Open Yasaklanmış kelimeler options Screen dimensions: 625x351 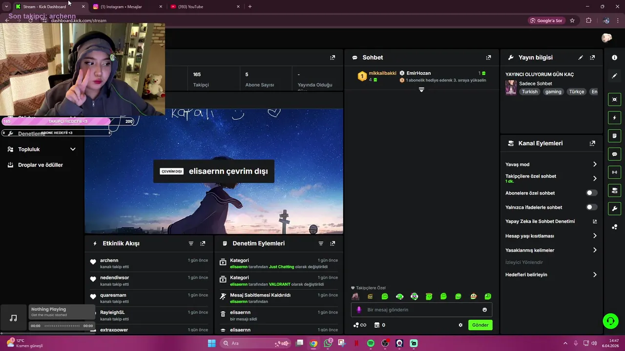(551, 250)
